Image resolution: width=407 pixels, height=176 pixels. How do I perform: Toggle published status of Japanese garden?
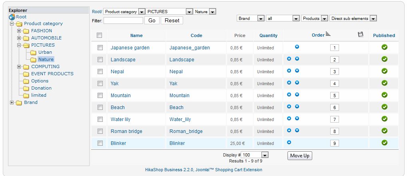pyautogui.click(x=385, y=47)
